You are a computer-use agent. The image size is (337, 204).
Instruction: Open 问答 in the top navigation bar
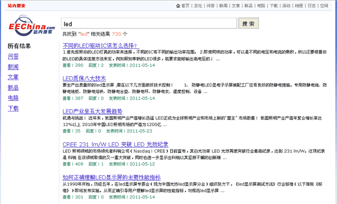tap(211, 6)
